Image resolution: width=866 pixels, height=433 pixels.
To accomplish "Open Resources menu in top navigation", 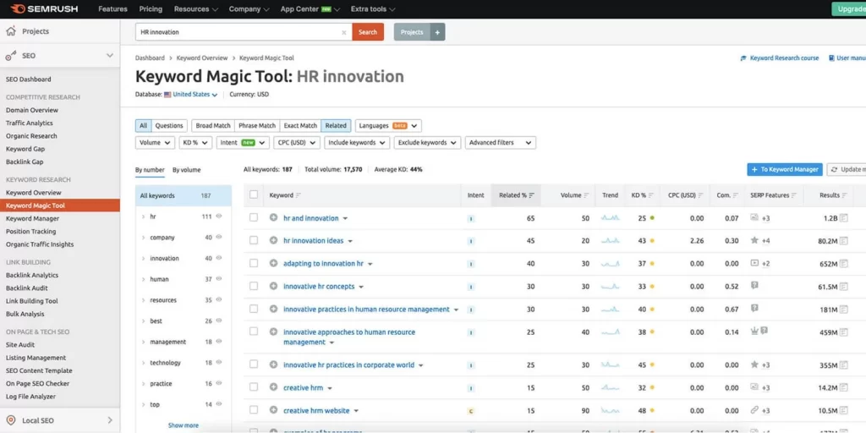I will pos(196,8).
